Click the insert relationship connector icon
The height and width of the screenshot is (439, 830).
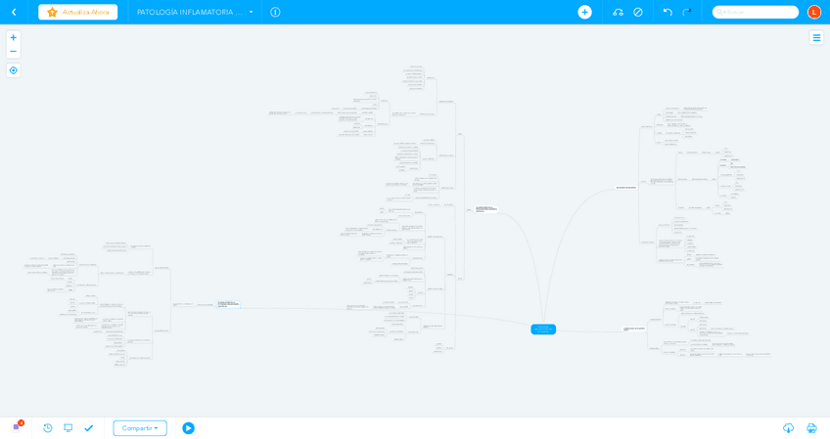pyautogui.click(x=618, y=12)
